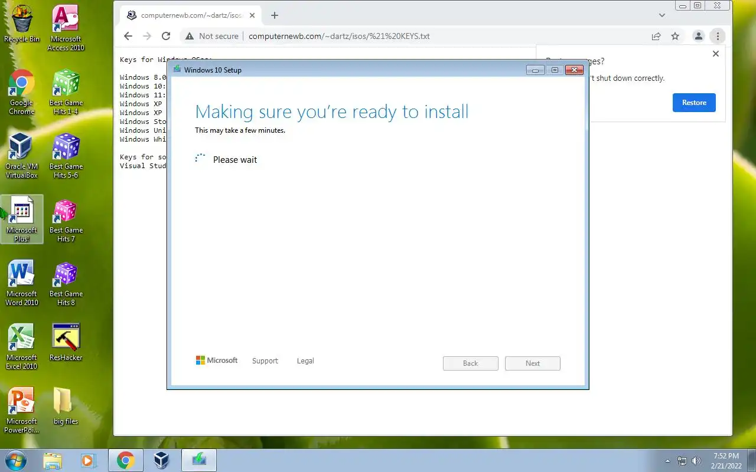Image resolution: width=756 pixels, height=472 pixels.
Task: Switch to Chrome in the taskbar
Action: pyautogui.click(x=125, y=460)
